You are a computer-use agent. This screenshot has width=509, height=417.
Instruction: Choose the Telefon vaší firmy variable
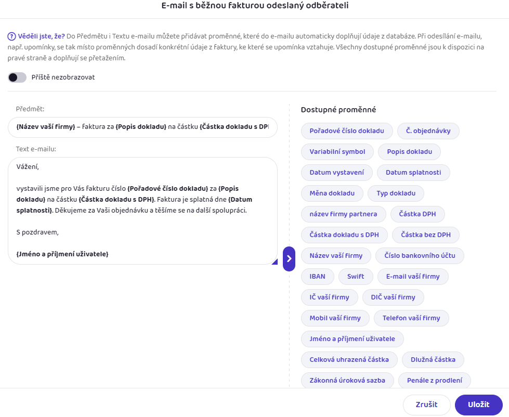(x=411, y=318)
